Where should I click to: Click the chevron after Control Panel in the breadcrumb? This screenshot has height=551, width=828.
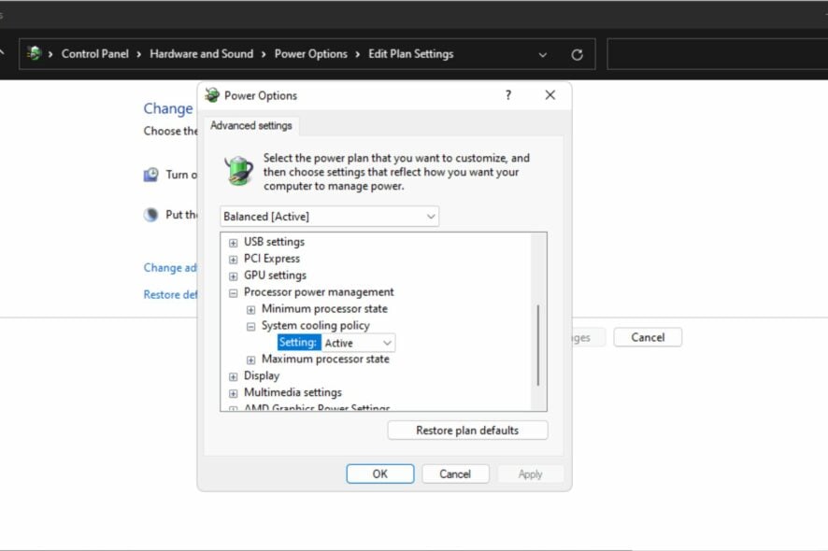coord(139,54)
